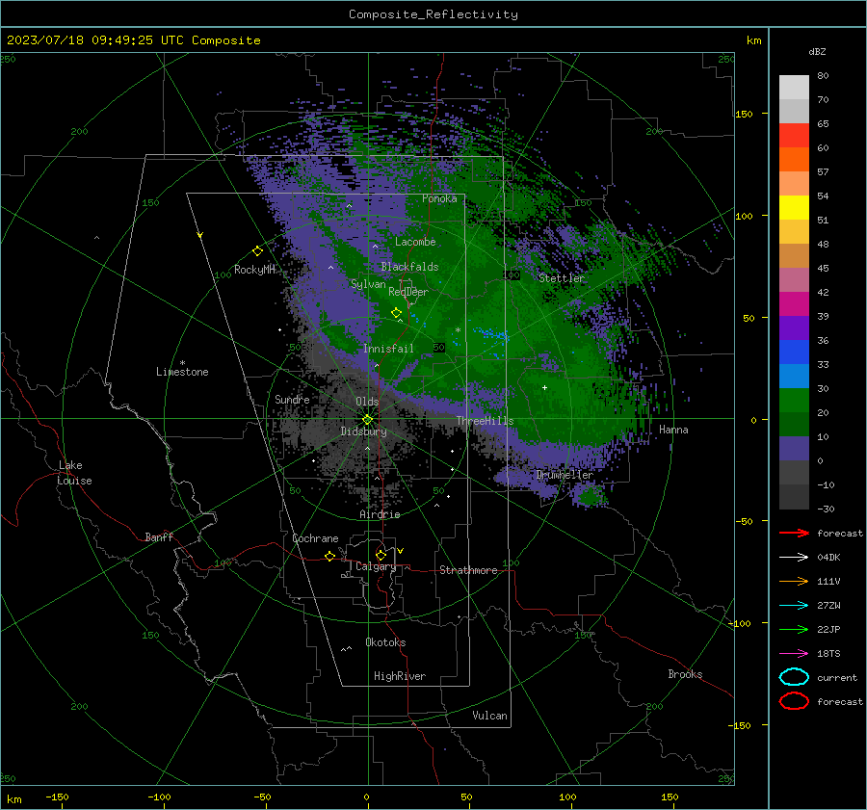Click the red forecast arrow icon
This screenshot has height=810, width=867.
794,533
